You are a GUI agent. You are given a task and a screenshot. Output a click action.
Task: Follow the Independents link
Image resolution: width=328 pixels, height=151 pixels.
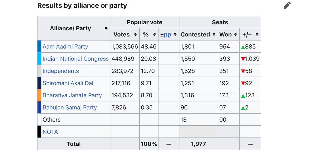(61, 71)
